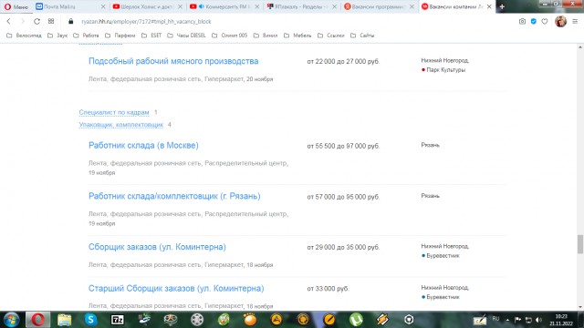584x328 pixels.
Task: Switch RU keyboard language indicator
Action: pyautogui.click(x=495, y=319)
